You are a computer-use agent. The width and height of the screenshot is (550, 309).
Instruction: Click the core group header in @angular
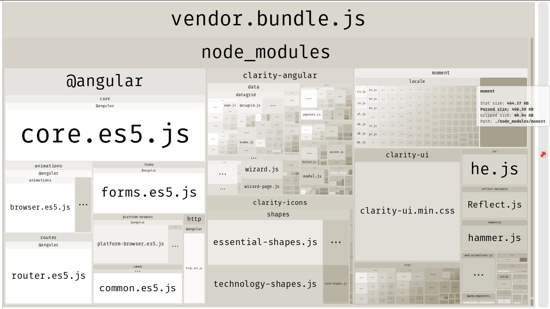point(105,99)
